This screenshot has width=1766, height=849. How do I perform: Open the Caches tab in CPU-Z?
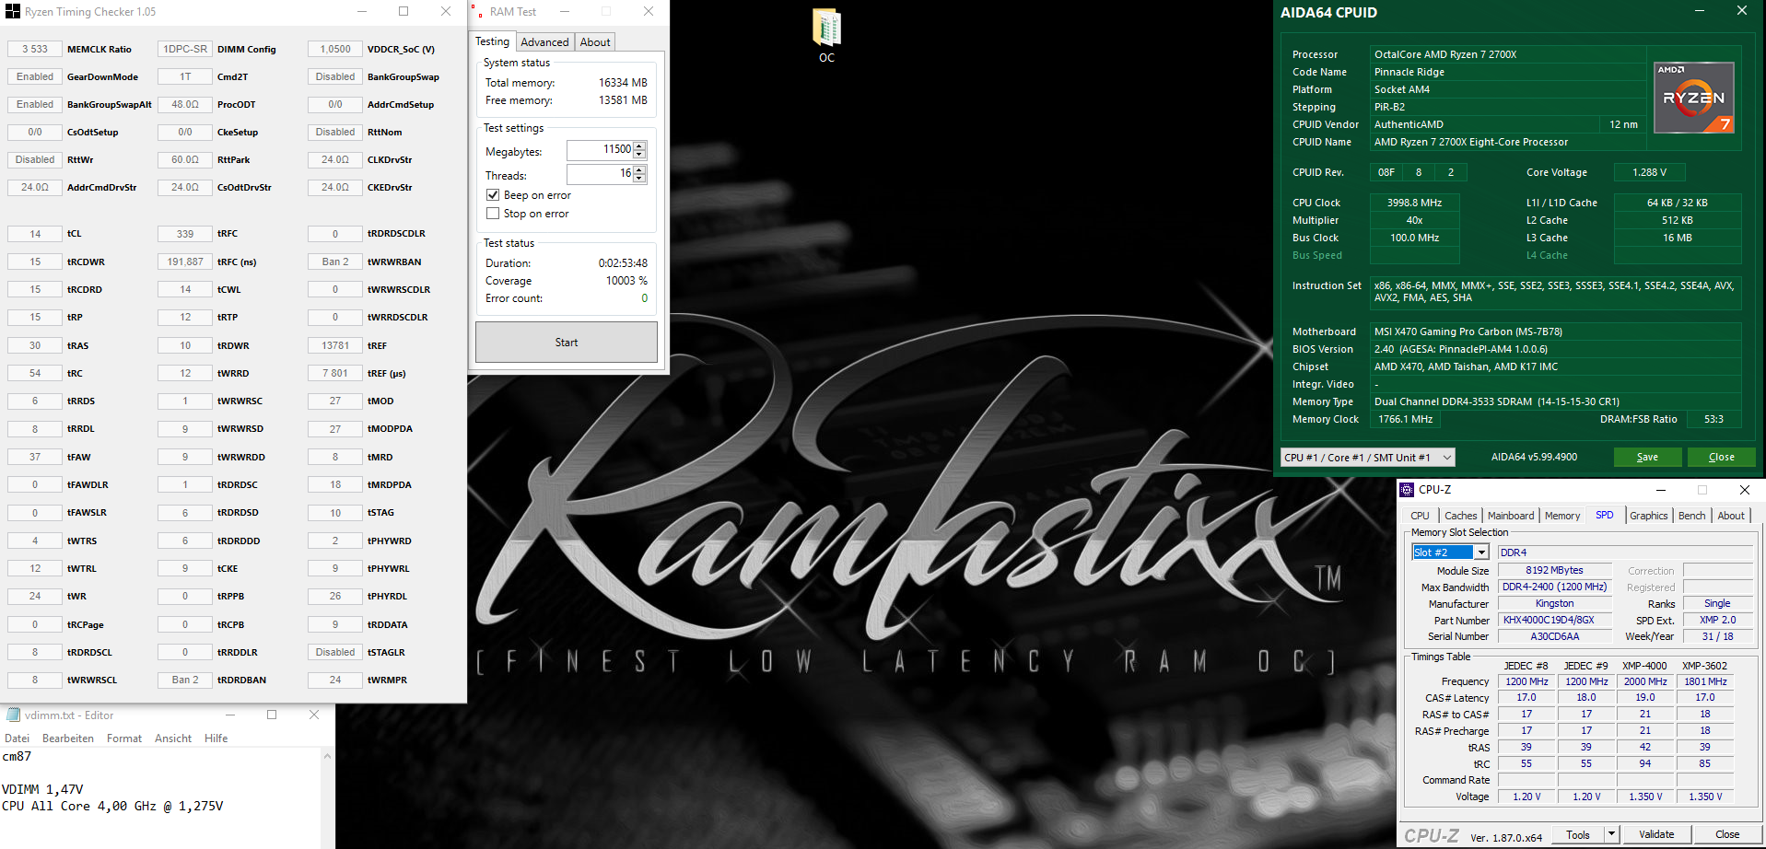coord(1460,516)
